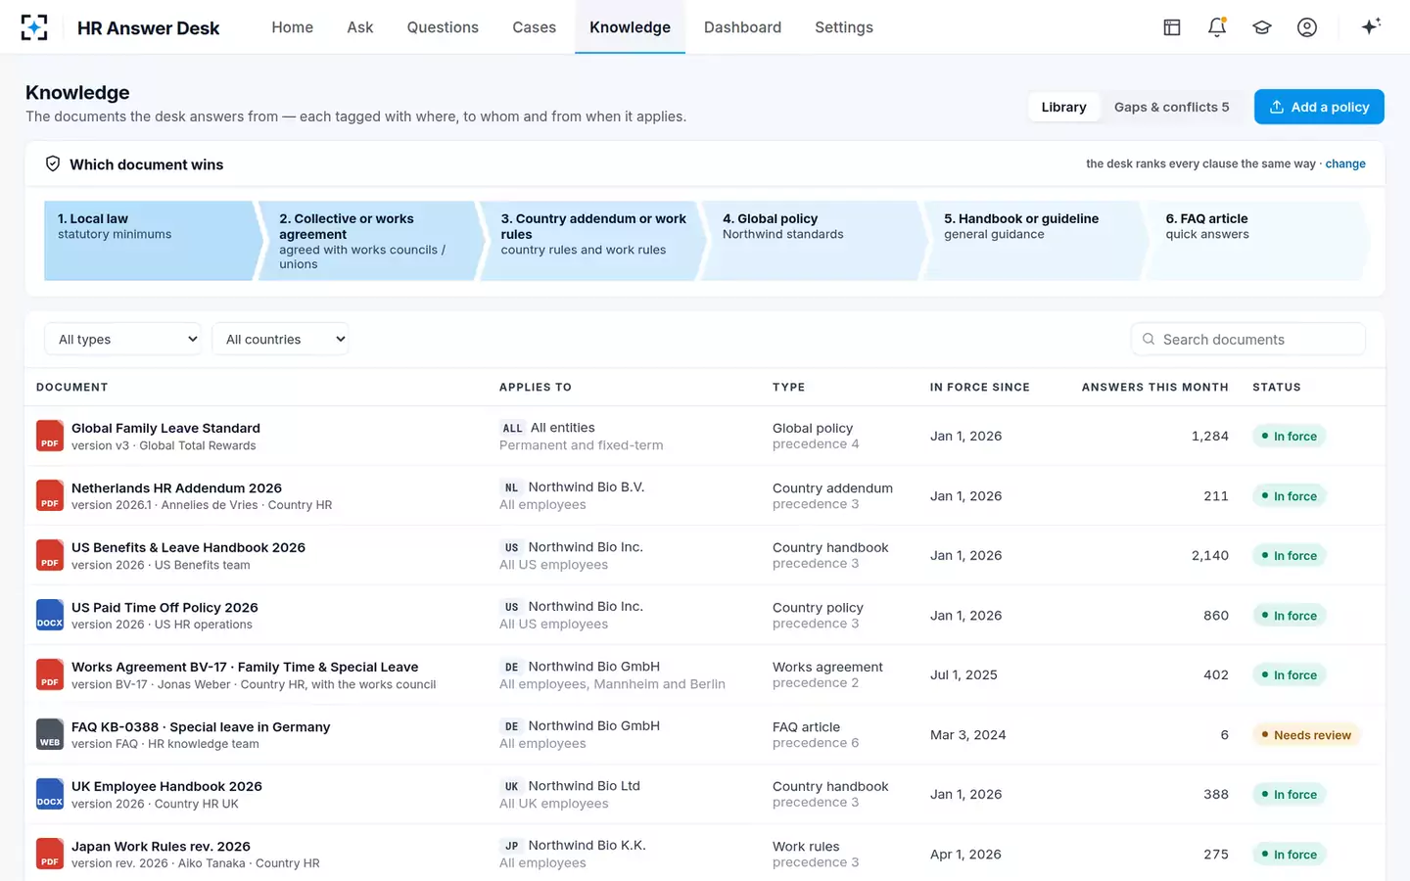Switch to Gaps & conflicts view
This screenshot has width=1410, height=881.
[1172, 107]
